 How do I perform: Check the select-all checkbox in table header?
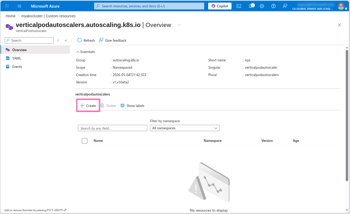point(84,141)
